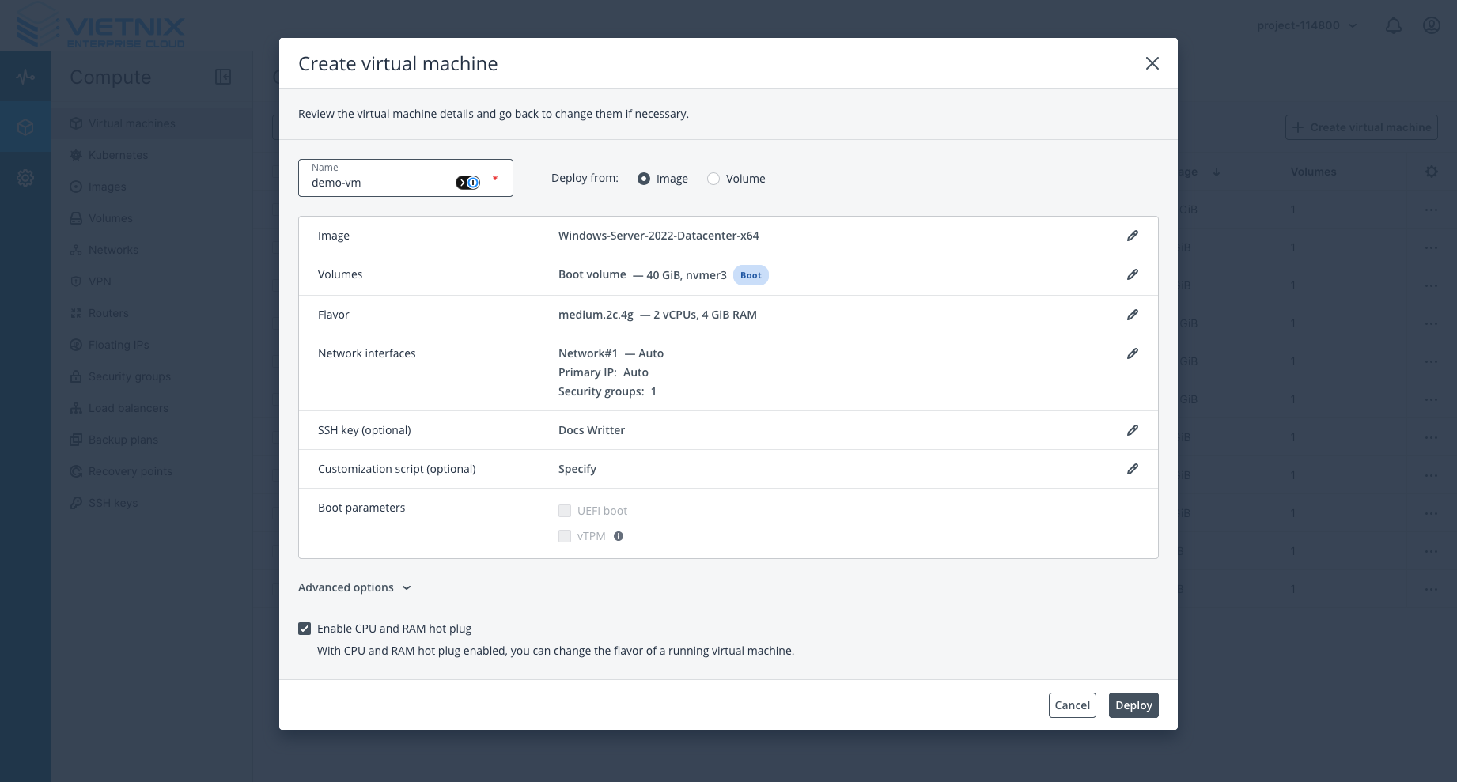The image size is (1457, 782).
Task: Click the Routers icon in Compute menu
Action: click(76, 313)
